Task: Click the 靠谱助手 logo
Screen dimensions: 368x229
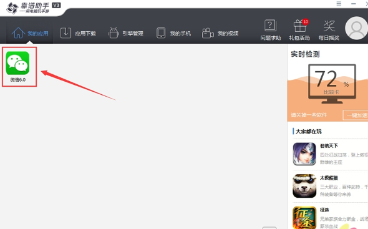Action: (33, 7)
